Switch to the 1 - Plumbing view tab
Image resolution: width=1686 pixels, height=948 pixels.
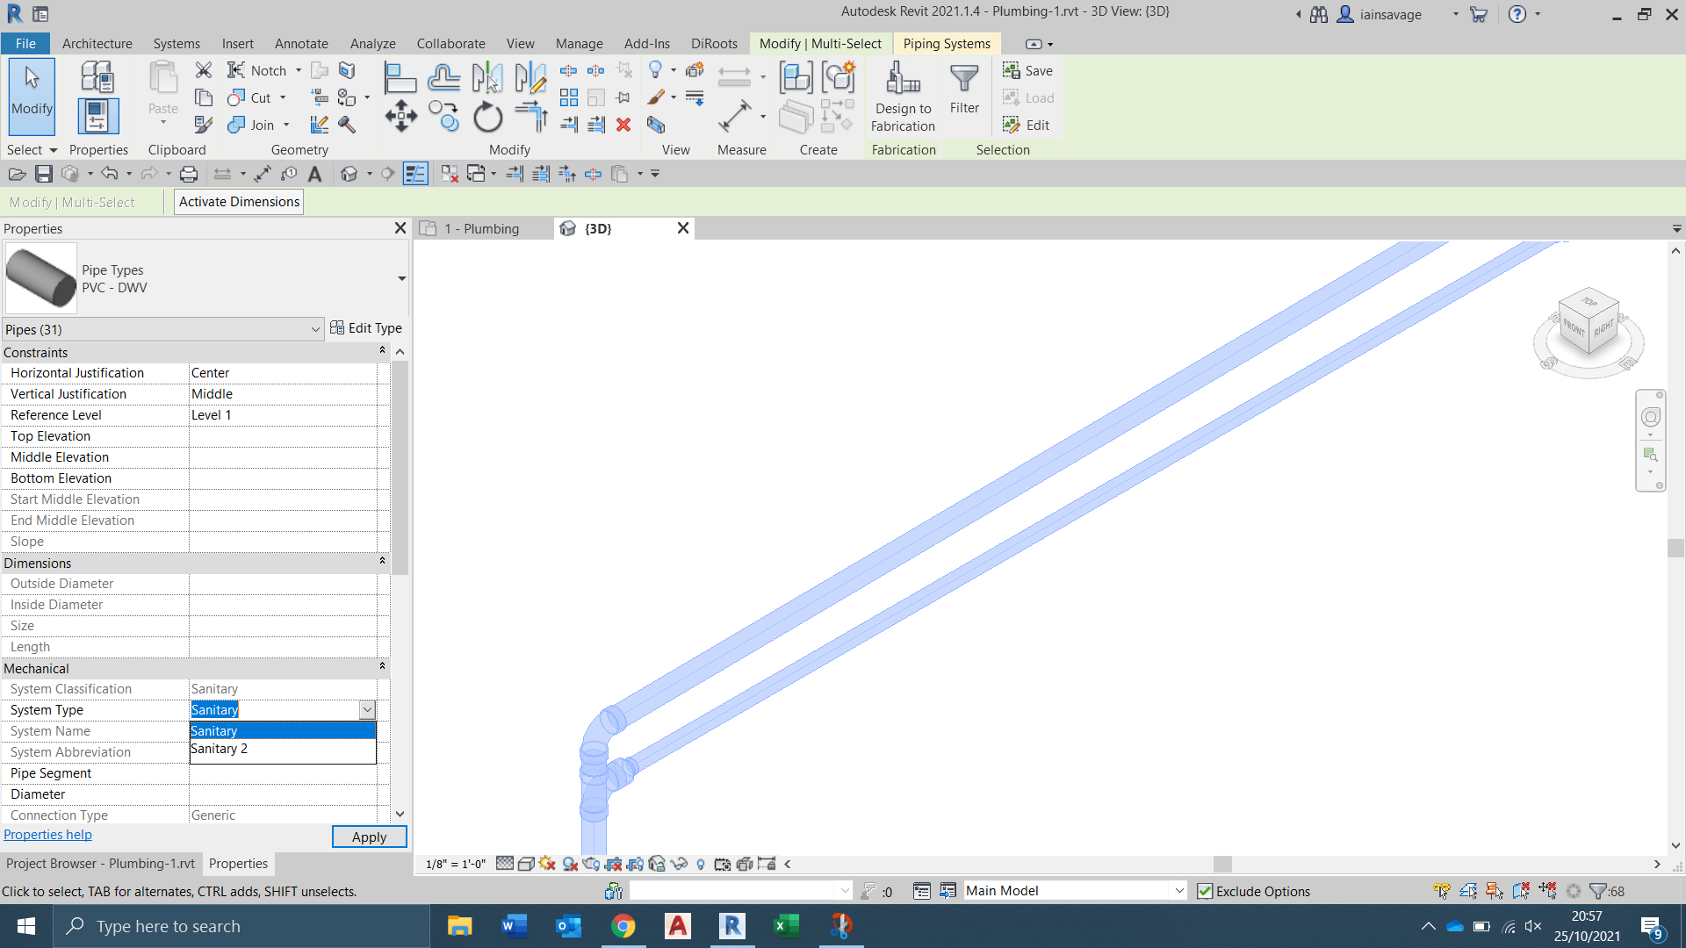point(483,228)
